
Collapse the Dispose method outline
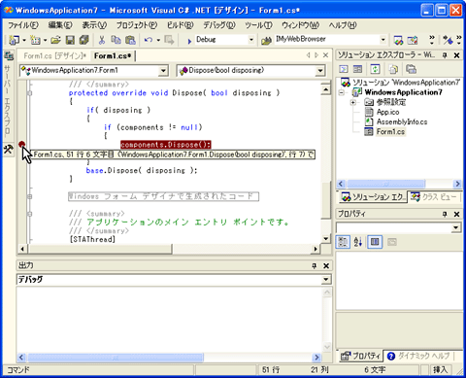coord(29,93)
